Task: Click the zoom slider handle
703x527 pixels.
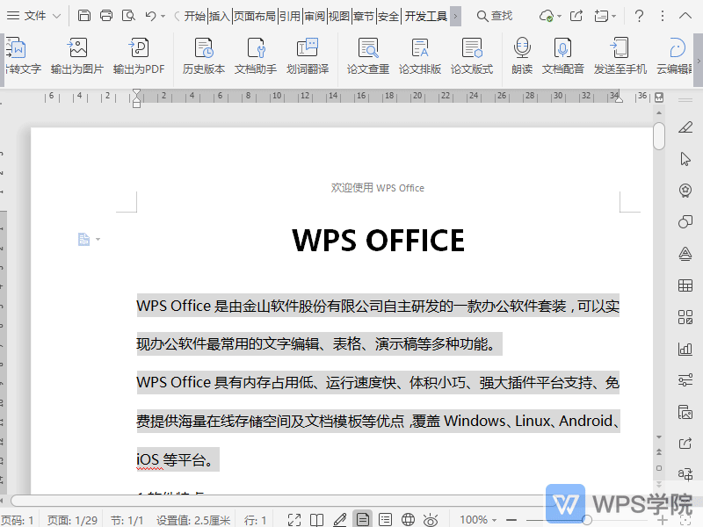Action: click(x=587, y=520)
